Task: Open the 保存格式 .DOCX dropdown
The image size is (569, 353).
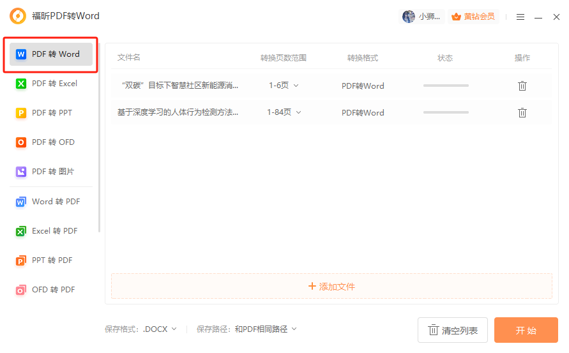Action: point(160,329)
